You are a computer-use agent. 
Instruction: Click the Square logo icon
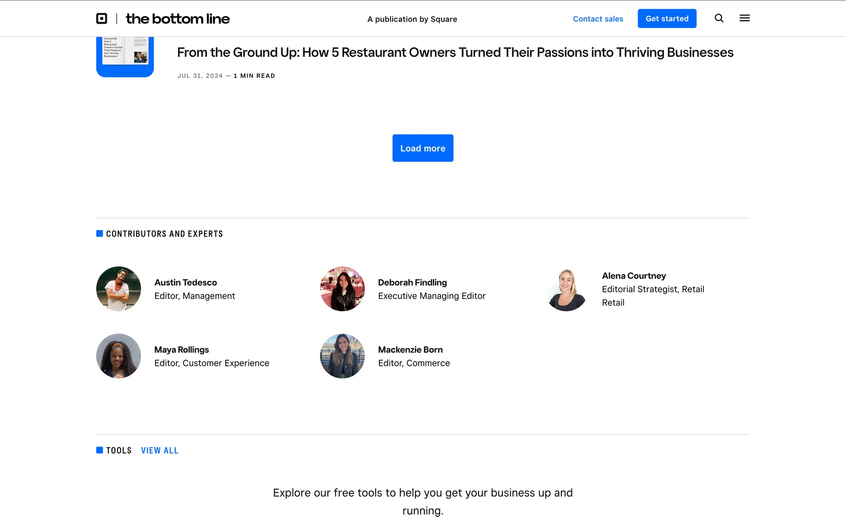pos(102,19)
